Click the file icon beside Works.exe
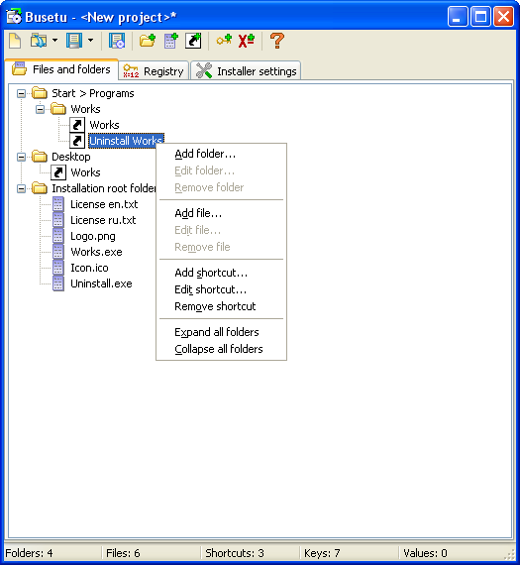Image resolution: width=520 pixels, height=565 pixels. coord(58,252)
